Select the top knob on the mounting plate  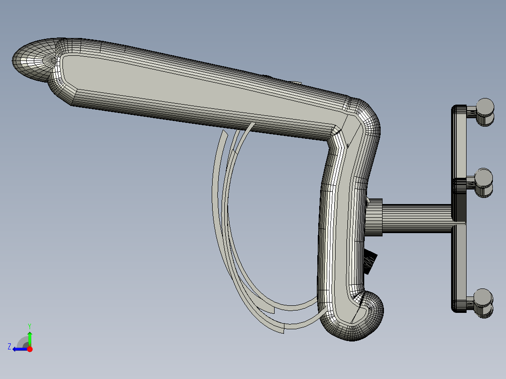pos(485,112)
